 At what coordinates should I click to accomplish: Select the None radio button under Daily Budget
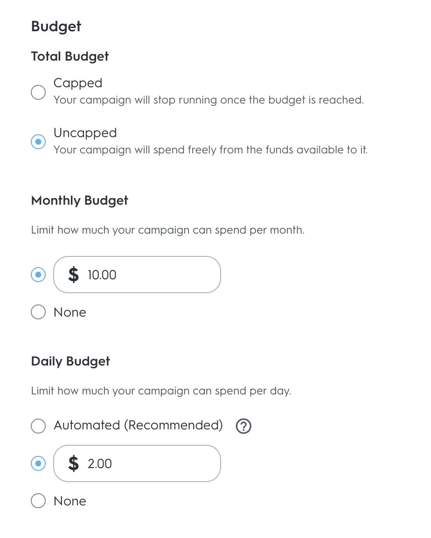(38, 501)
